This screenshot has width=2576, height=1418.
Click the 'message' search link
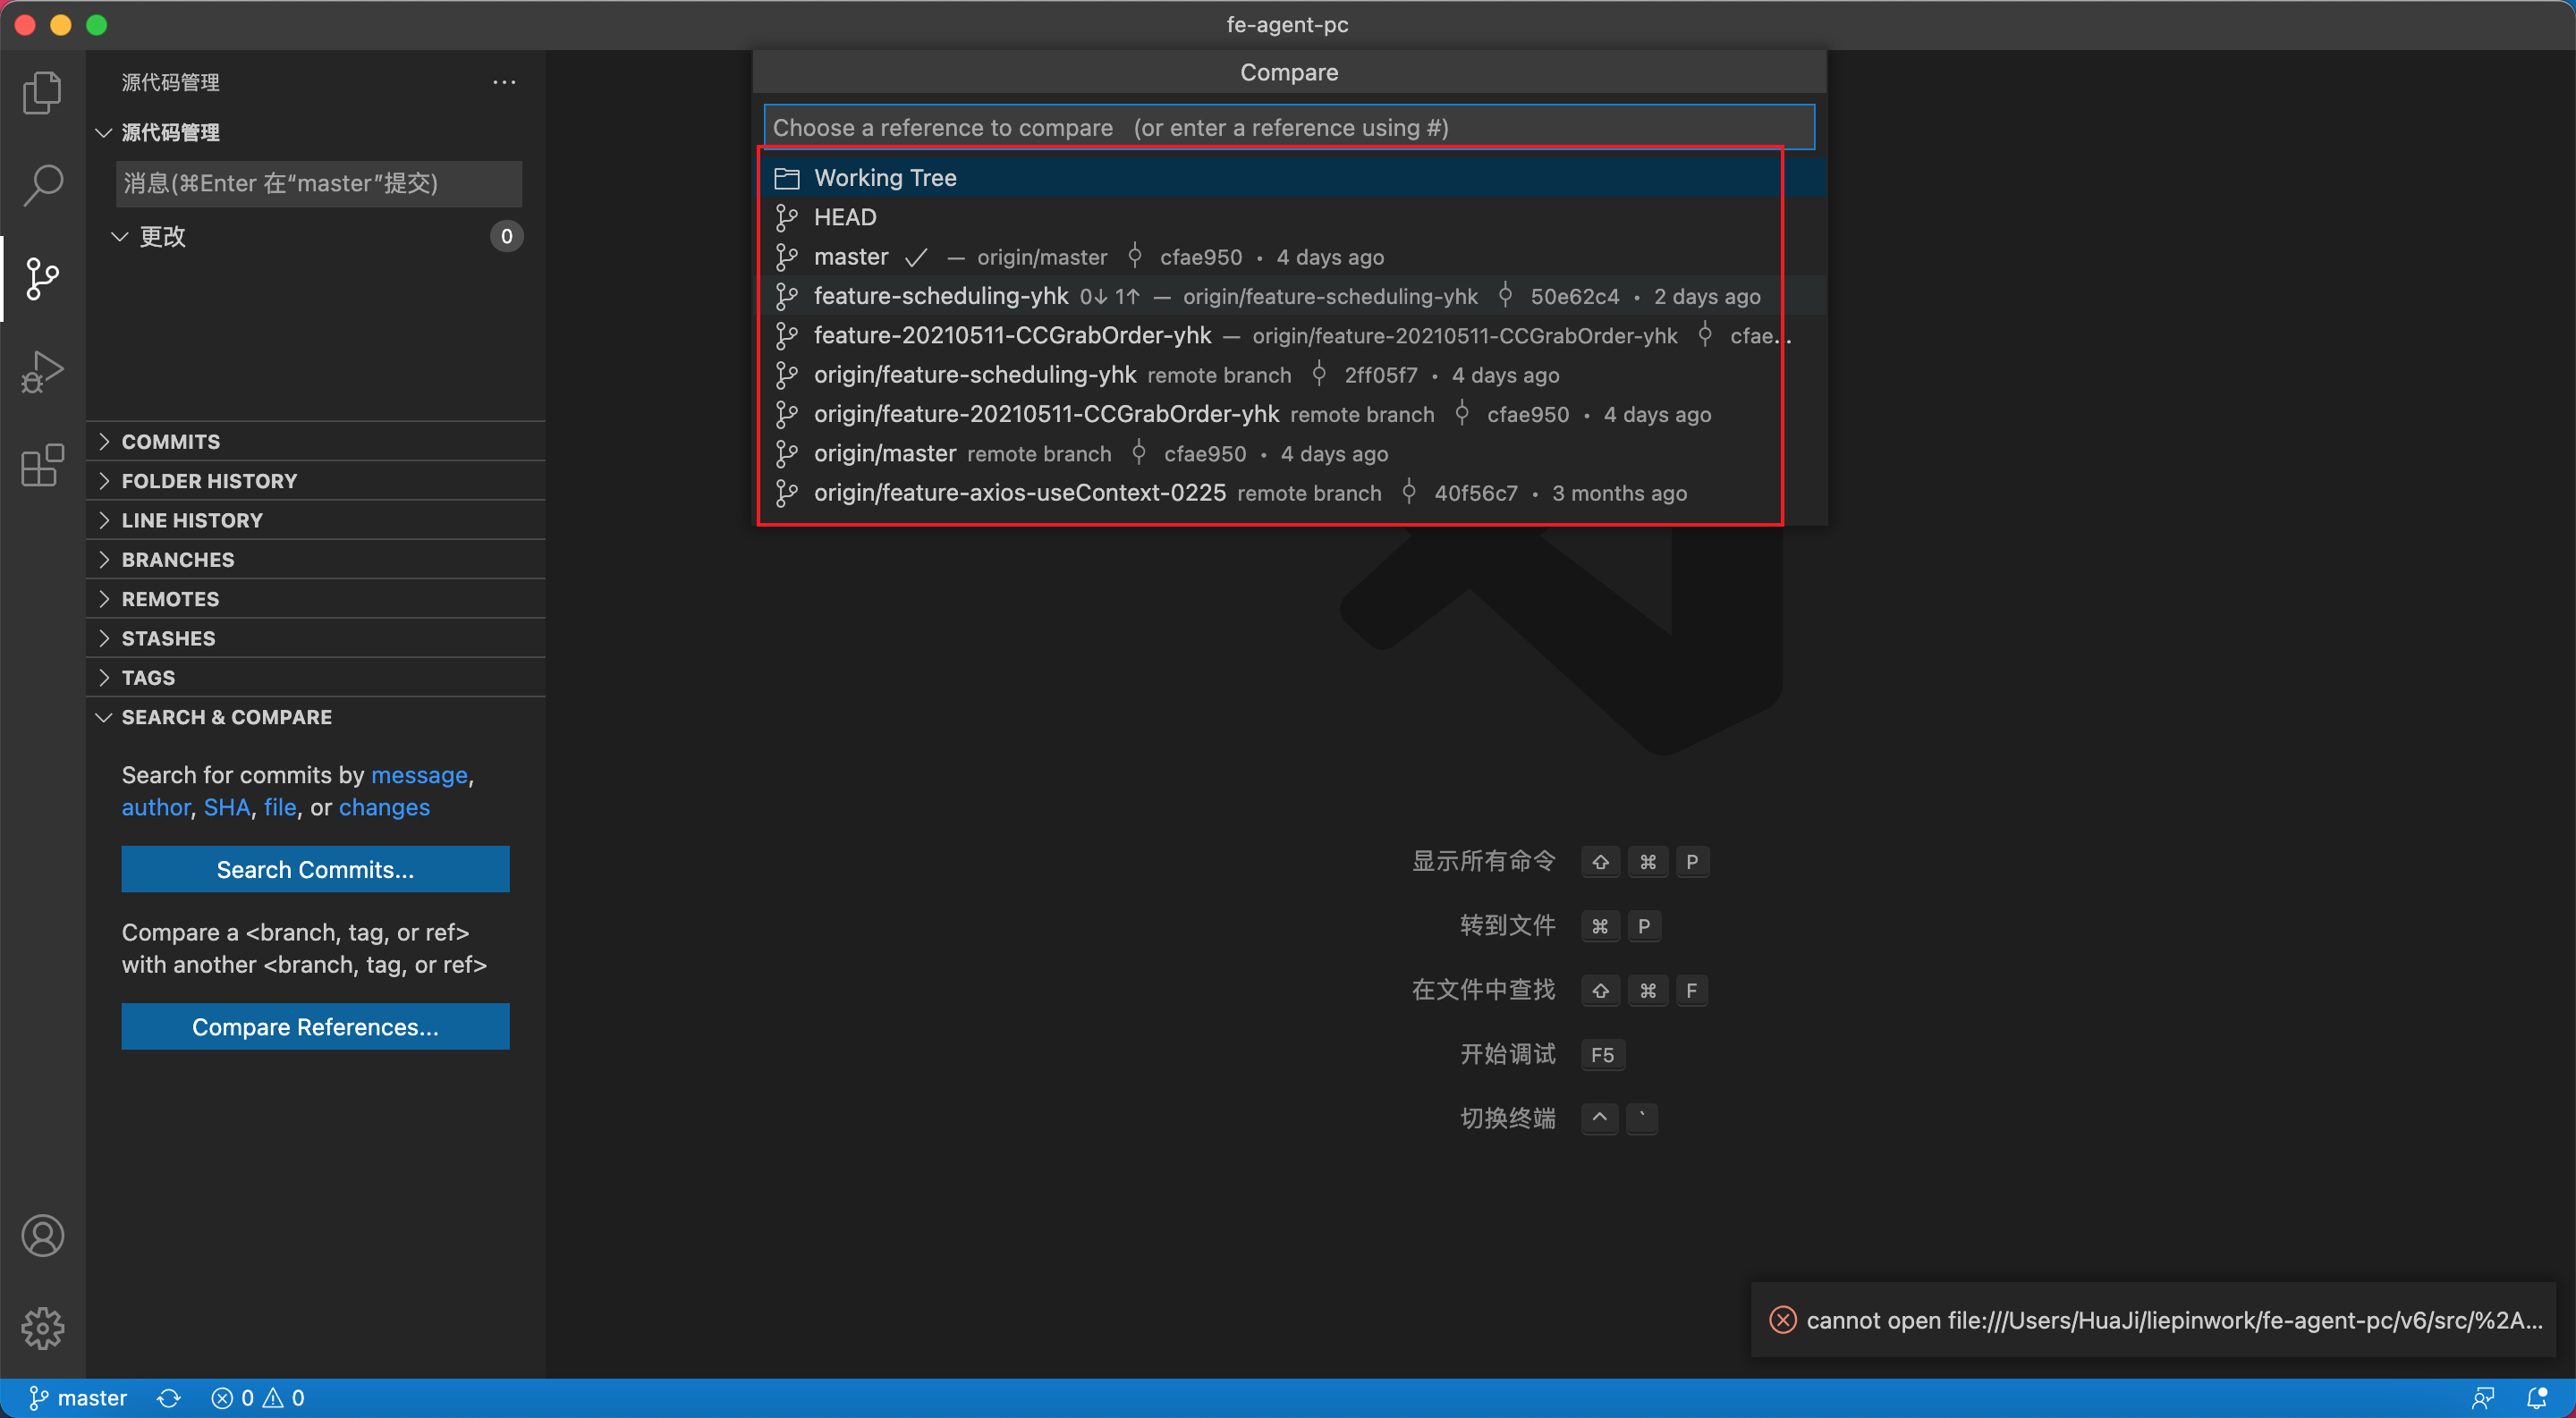click(419, 775)
